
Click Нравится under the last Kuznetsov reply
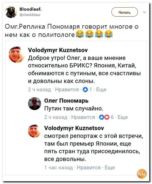tap(88, 167)
